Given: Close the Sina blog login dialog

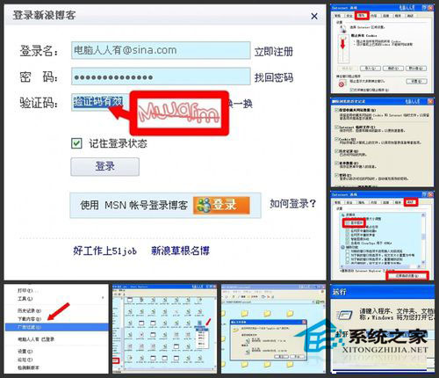Looking at the screenshot, I should [x=314, y=17].
